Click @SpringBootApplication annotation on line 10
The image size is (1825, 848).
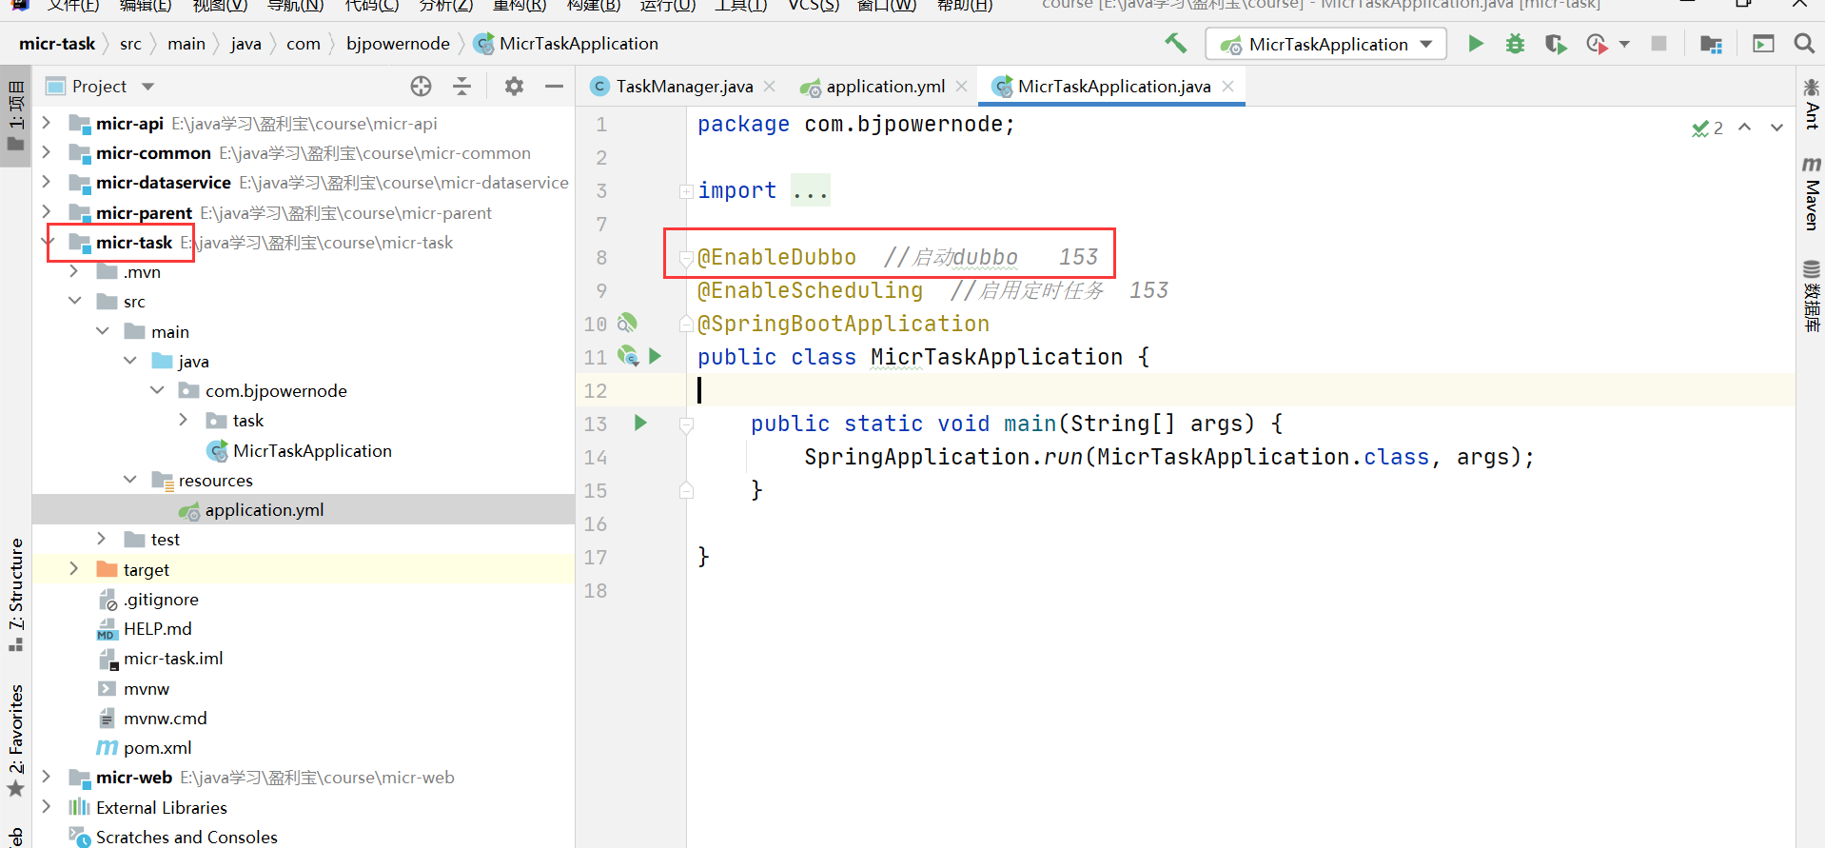pyautogui.click(x=843, y=324)
